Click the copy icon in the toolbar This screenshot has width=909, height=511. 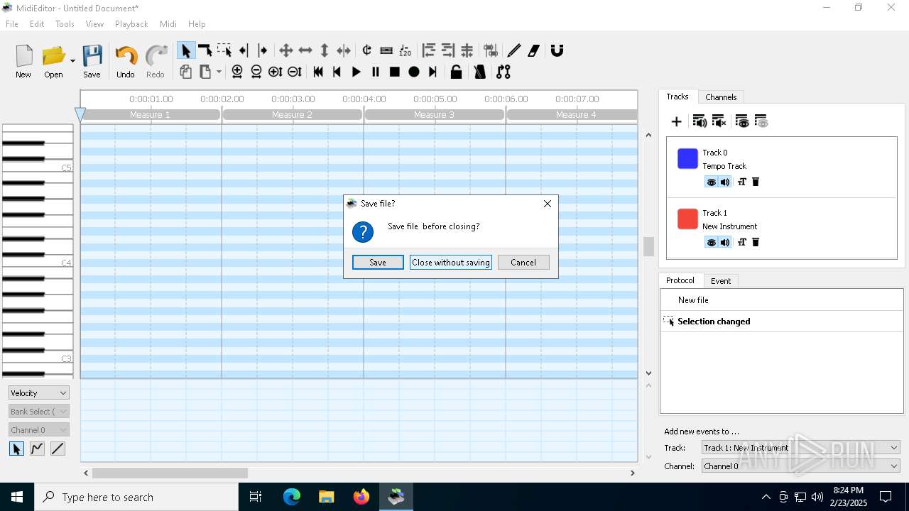point(186,72)
